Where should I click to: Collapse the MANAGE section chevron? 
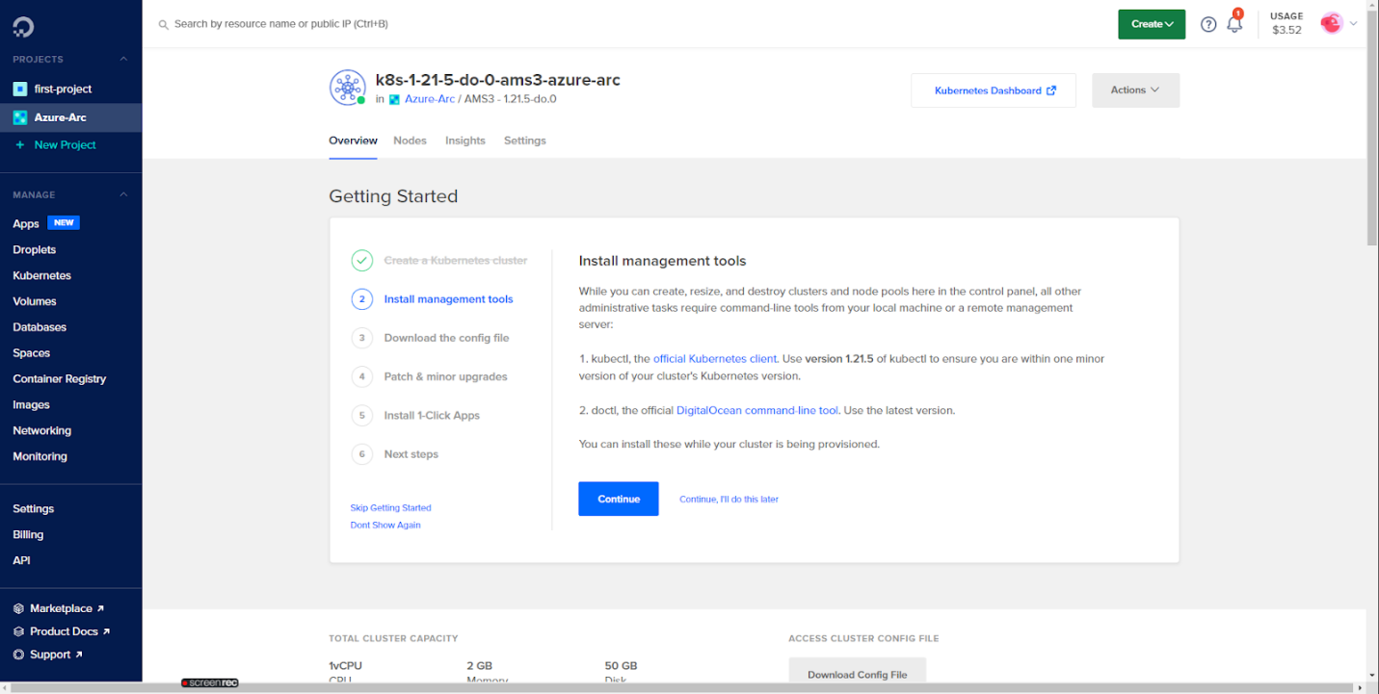coord(123,194)
